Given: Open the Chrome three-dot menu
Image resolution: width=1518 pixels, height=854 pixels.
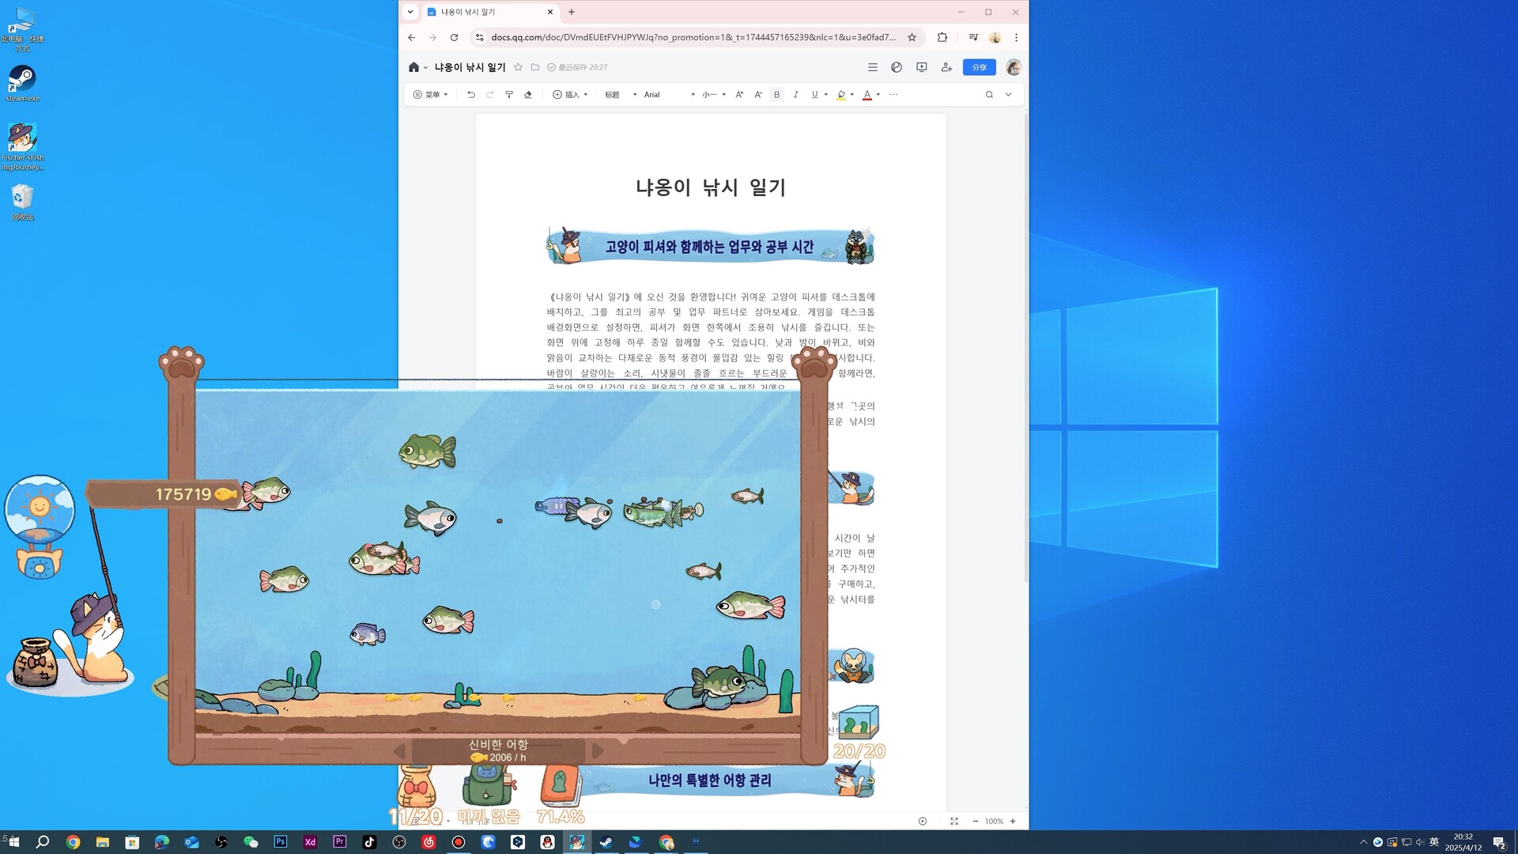Looking at the screenshot, I should (1016, 37).
